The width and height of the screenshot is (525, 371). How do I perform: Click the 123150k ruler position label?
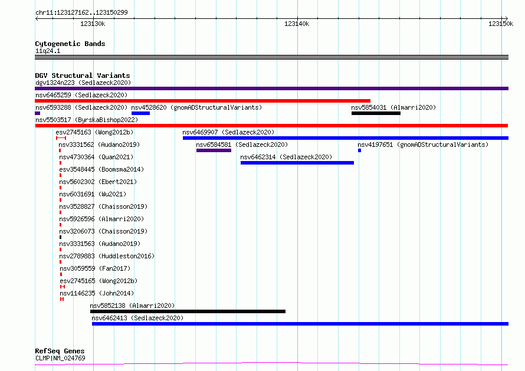pos(501,24)
